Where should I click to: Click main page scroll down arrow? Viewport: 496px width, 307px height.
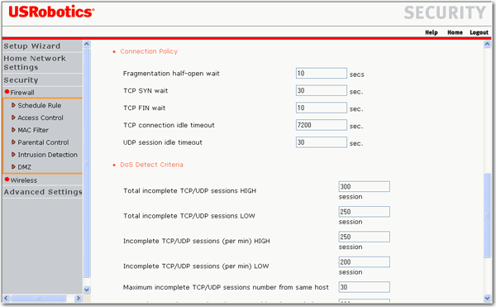(x=488, y=298)
